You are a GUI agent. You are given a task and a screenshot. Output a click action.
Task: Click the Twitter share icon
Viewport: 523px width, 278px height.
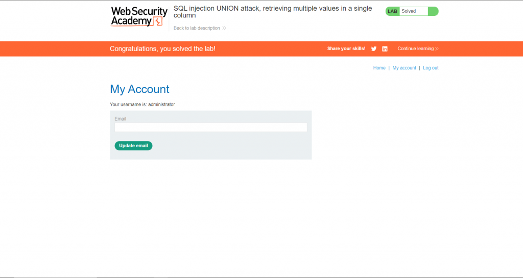374,49
